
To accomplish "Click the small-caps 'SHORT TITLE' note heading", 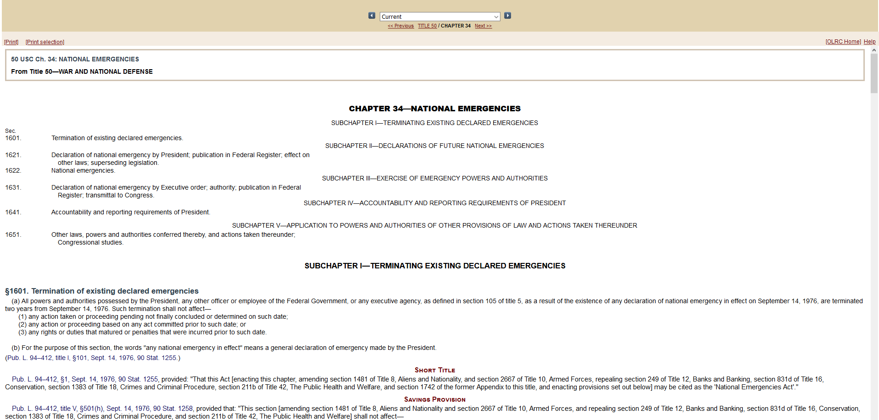I will coord(434,370).
